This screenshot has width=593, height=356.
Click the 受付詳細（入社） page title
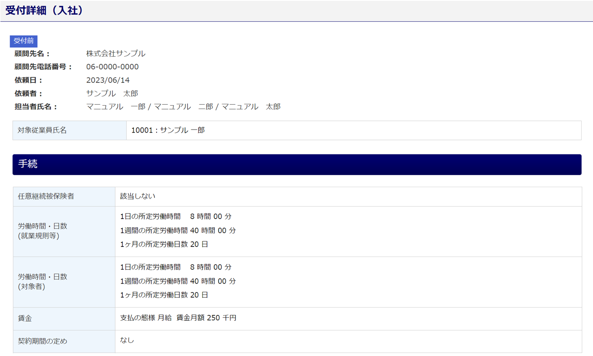click(44, 11)
